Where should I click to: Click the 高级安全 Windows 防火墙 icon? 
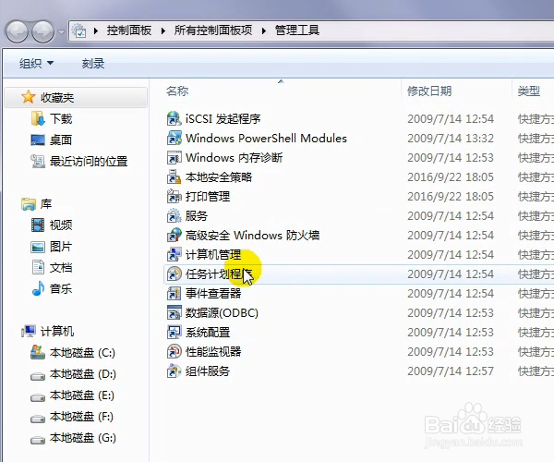coord(175,236)
